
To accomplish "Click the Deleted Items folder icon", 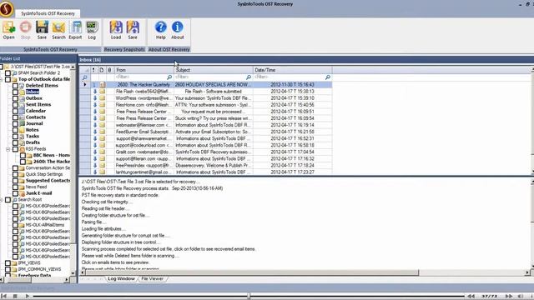I will (23, 85).
